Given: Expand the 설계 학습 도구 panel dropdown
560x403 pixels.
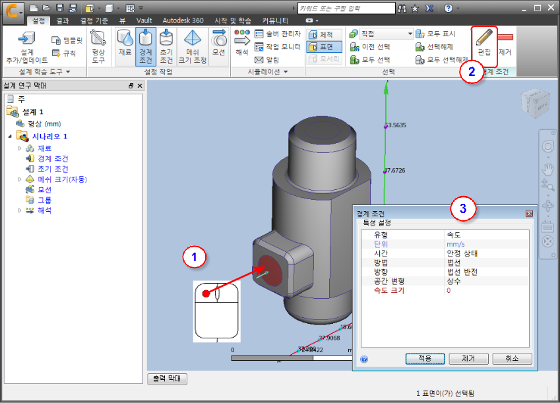Looking at the screenshot, I should (x=44, y=72).
